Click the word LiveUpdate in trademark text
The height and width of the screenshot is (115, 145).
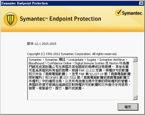[76, 60]
